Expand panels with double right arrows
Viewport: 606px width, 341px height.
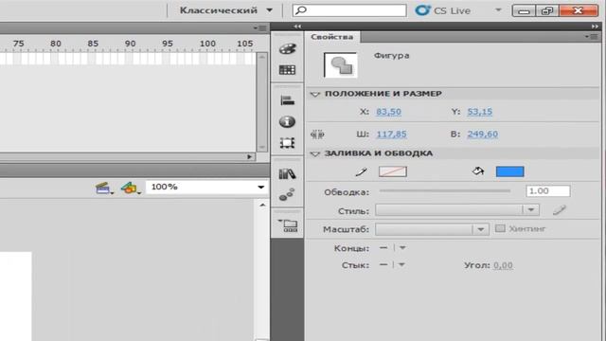(x=595, y=27)
